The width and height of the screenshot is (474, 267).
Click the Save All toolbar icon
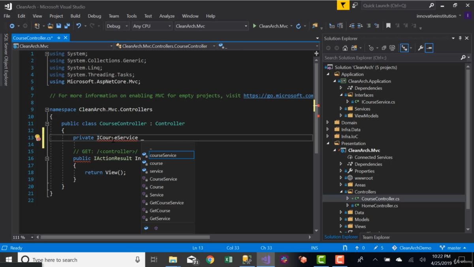coord(67,26)
